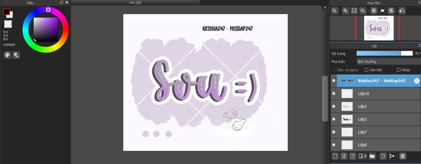Zoom in using the navigator magnifier

click(345, 11)
